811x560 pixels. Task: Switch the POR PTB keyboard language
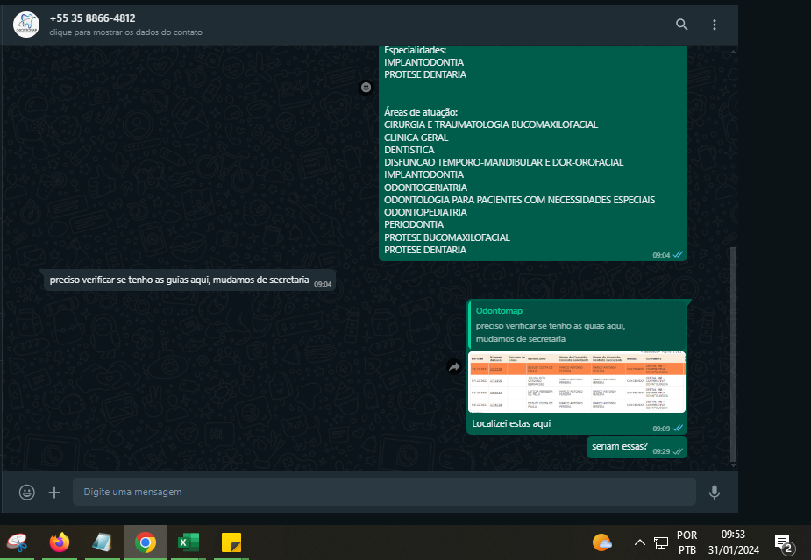[x=687, y=542]
